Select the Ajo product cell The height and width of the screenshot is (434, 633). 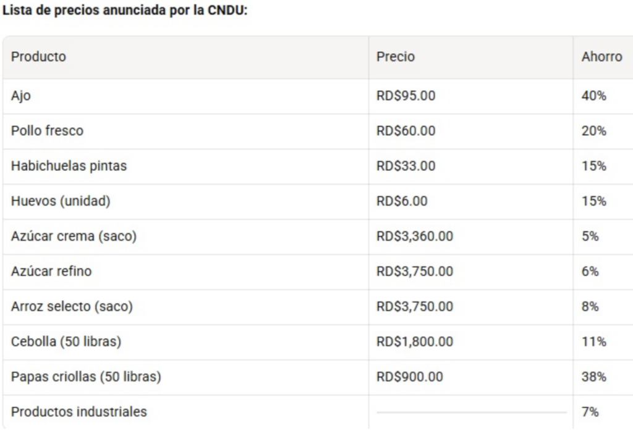pos(20,96)
